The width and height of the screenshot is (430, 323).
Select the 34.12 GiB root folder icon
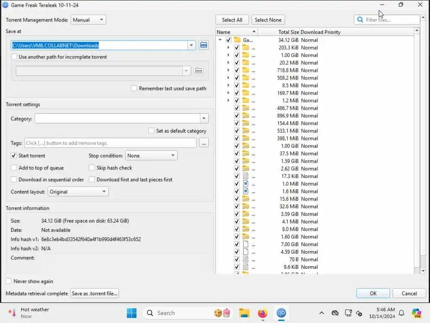pos(237,40)
